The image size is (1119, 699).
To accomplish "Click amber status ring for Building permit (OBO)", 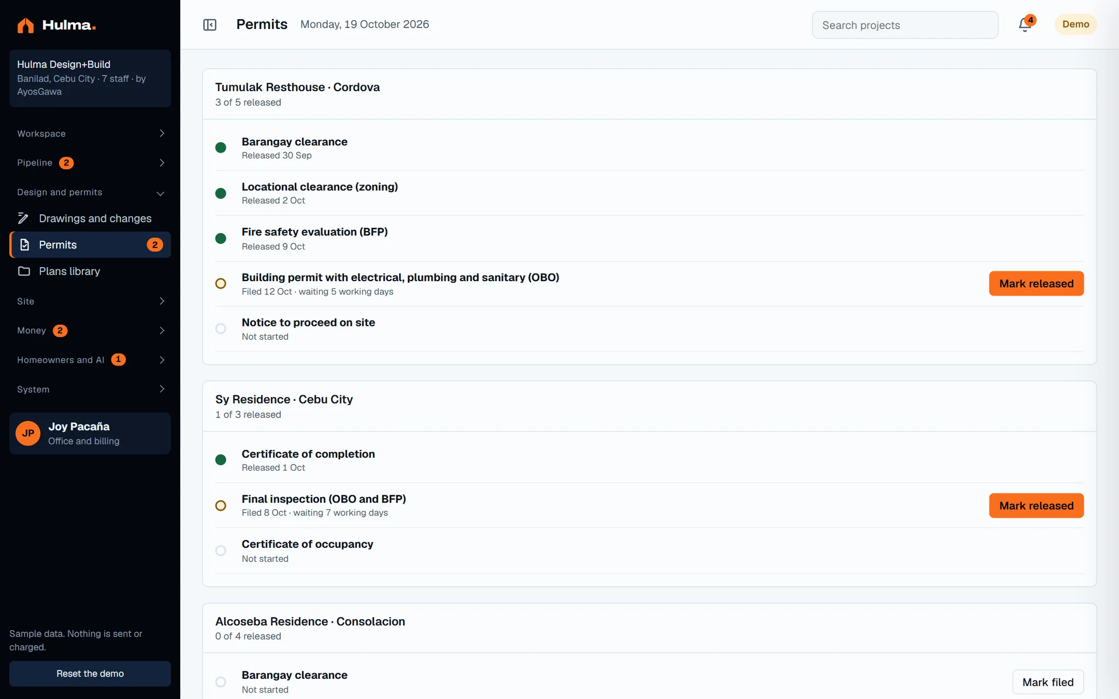I will tap(221, 283).
